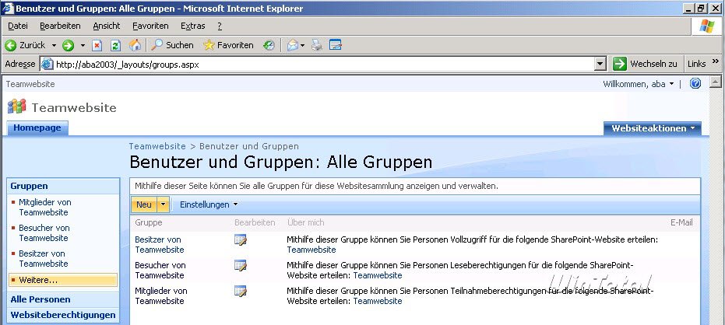Open Websiteberechtigungen in sidebar
This screenshot has width=725, height=325.
[63, 315]
